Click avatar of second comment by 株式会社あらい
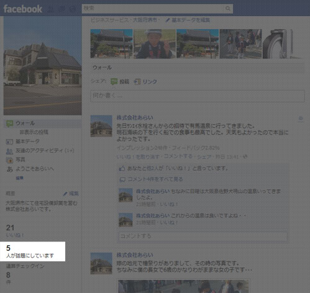This screenshot has width=310, height=293. pyautogui.click(x=125, y=220)
